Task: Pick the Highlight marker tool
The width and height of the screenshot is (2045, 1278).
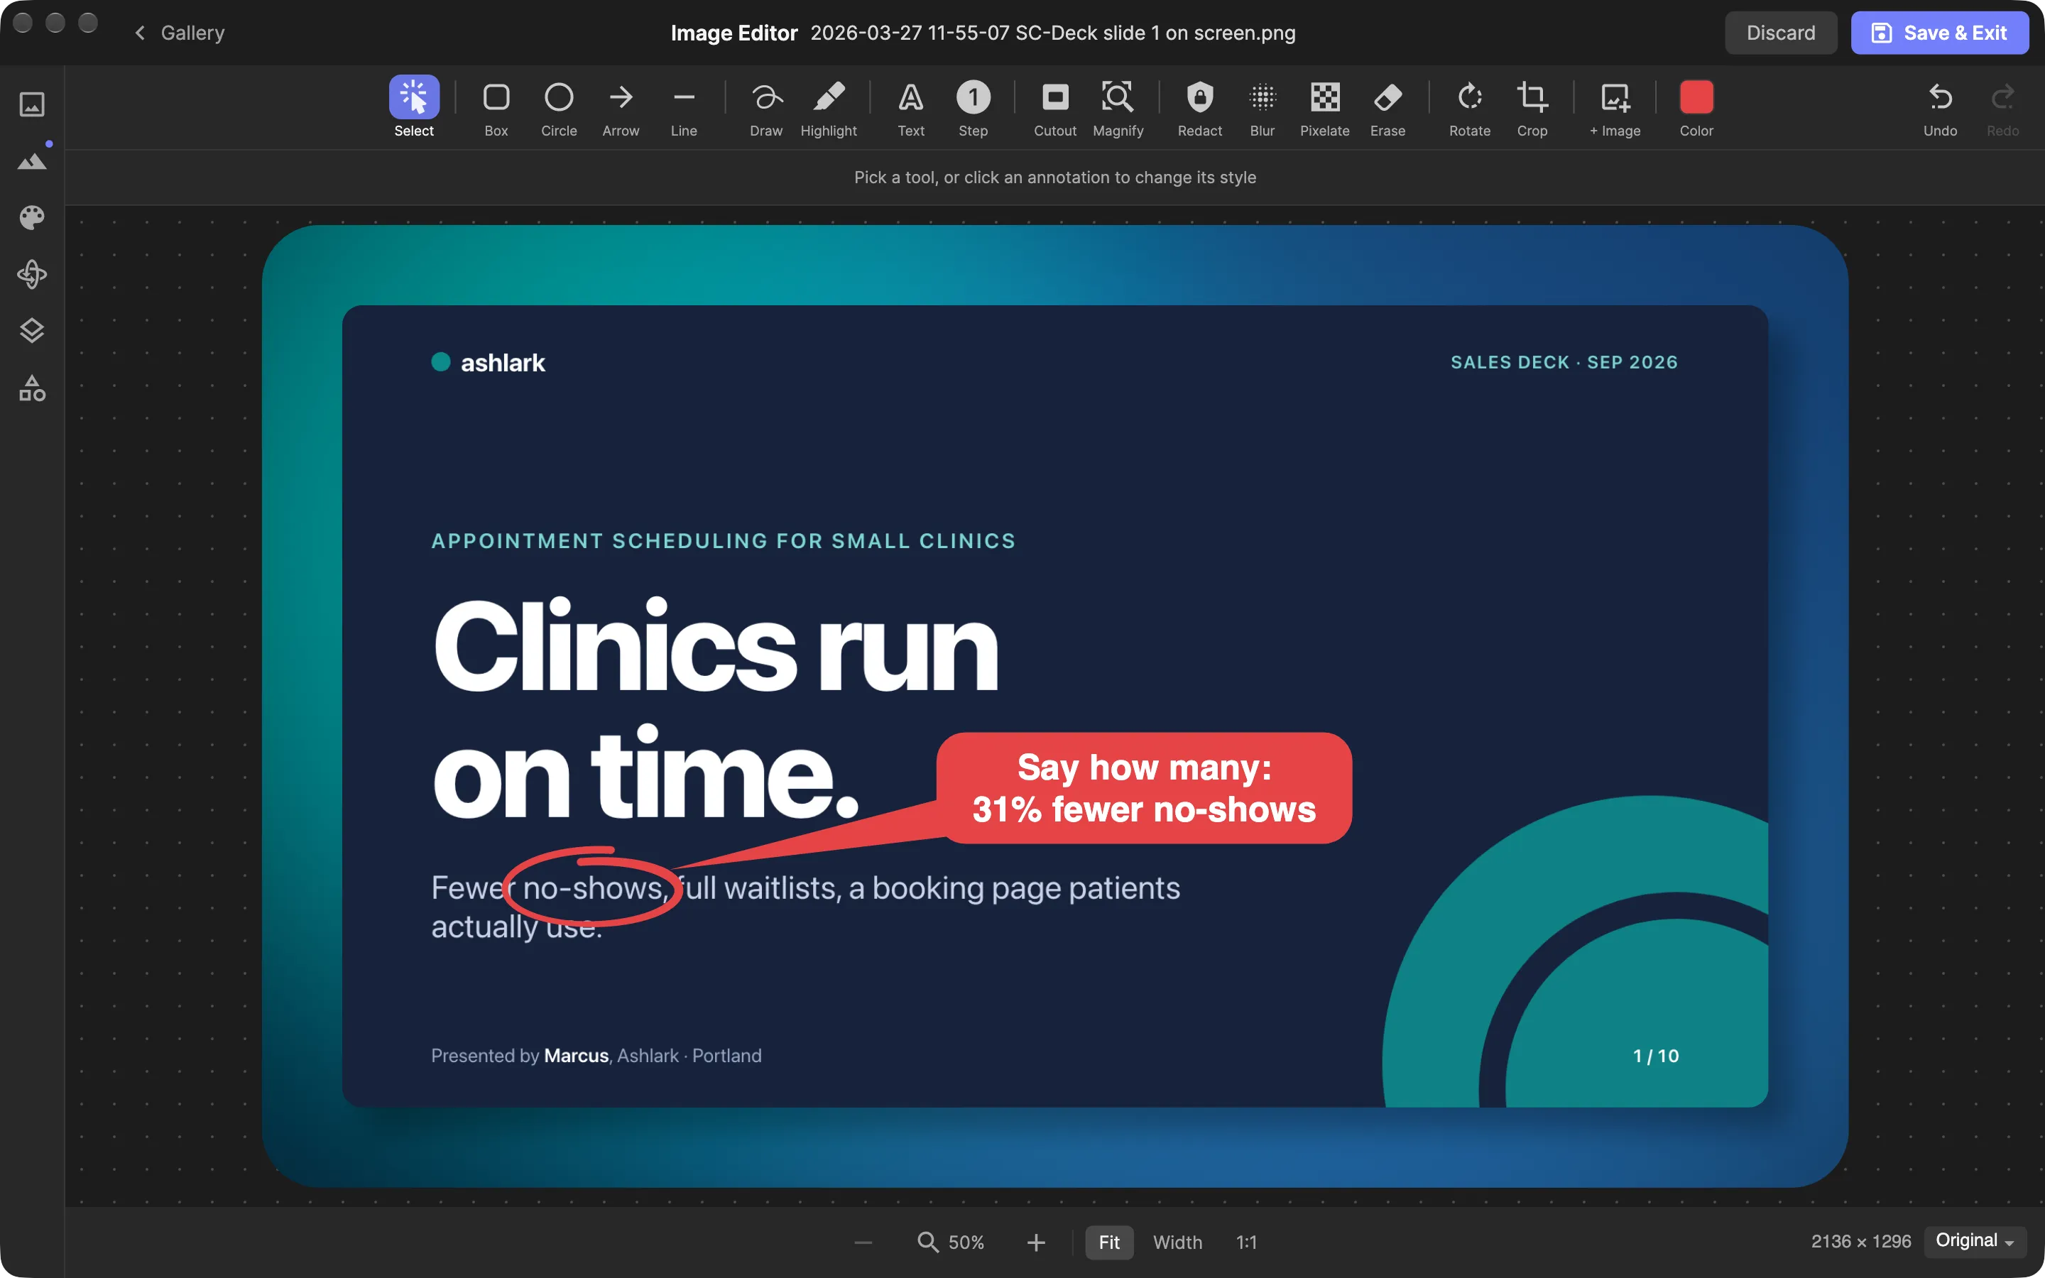Action: coord(829,108)
